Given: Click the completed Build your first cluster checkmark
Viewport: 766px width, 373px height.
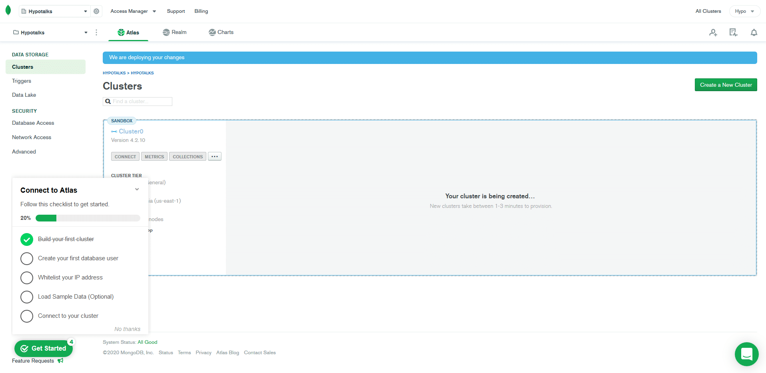Looking at the screenshot, I should [x=27, y=239].
